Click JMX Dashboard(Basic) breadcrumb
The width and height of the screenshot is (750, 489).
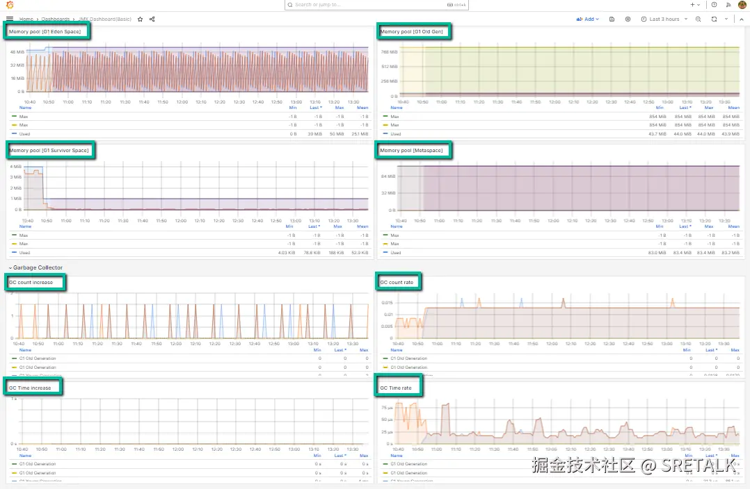tap(105, 19)
